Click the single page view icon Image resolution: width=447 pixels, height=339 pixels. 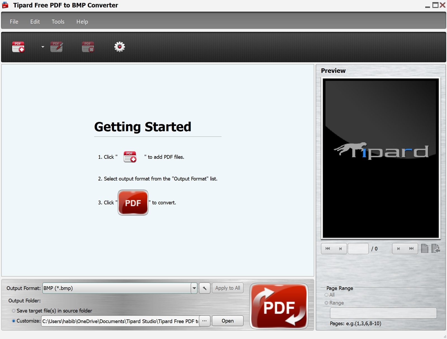click(425, 248)
